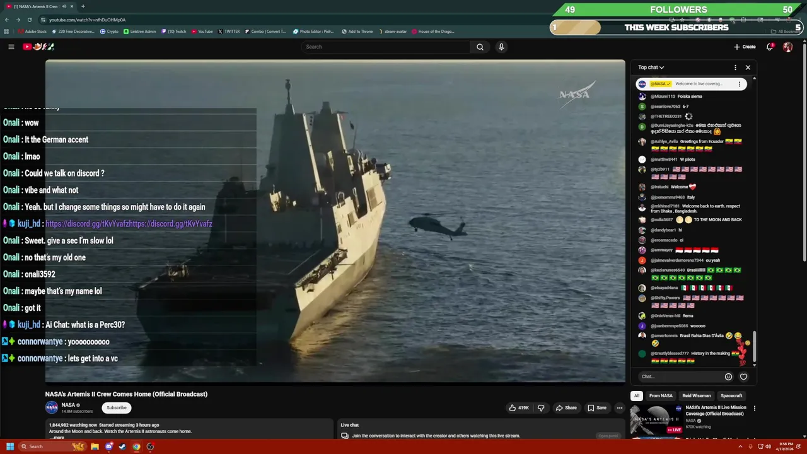The width and height of the screenshot is (807, 454).
Task: Click the YouTube search input field
Action: (386, 47)
